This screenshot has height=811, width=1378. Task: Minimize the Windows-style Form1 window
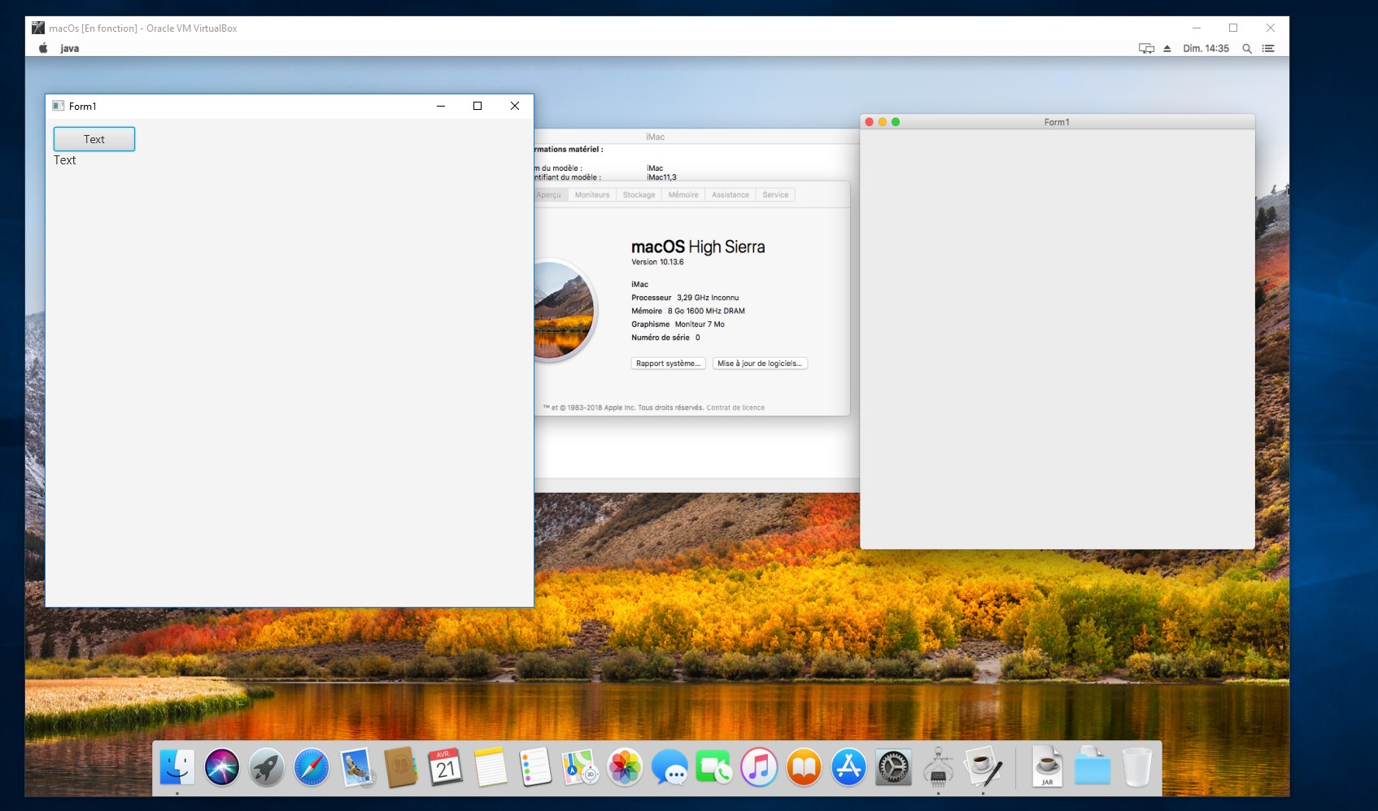click(441, 106)
